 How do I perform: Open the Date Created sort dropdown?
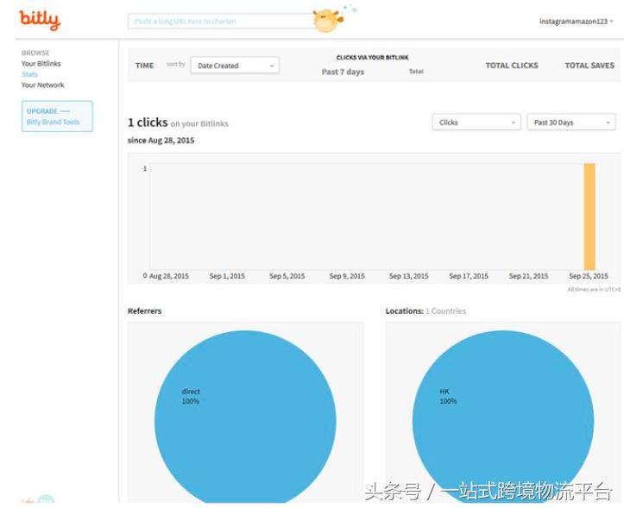point(236,66)
